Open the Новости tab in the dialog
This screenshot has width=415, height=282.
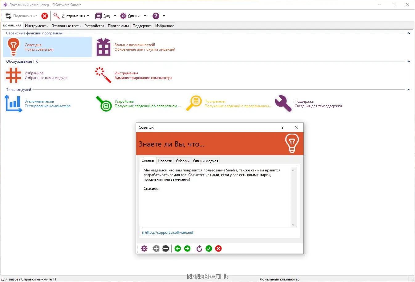(165, 161)
